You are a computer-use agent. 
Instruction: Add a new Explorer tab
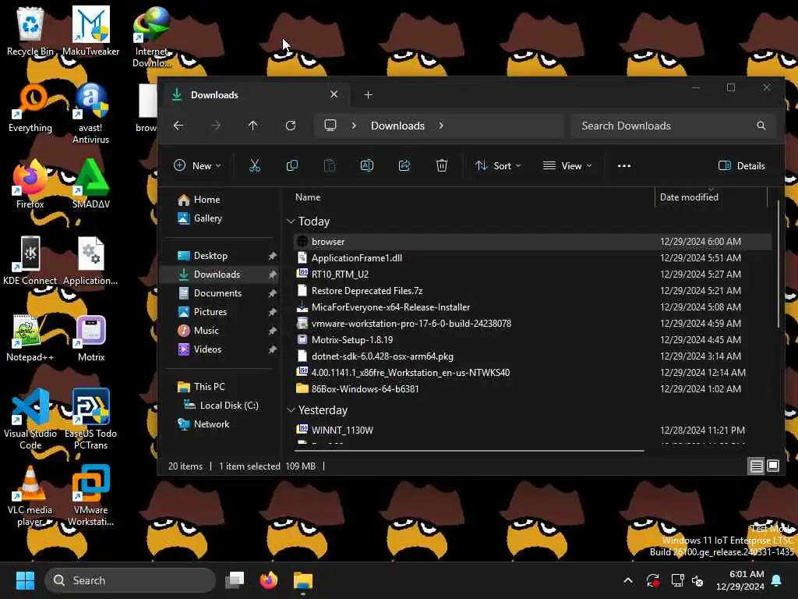[369, 94]
